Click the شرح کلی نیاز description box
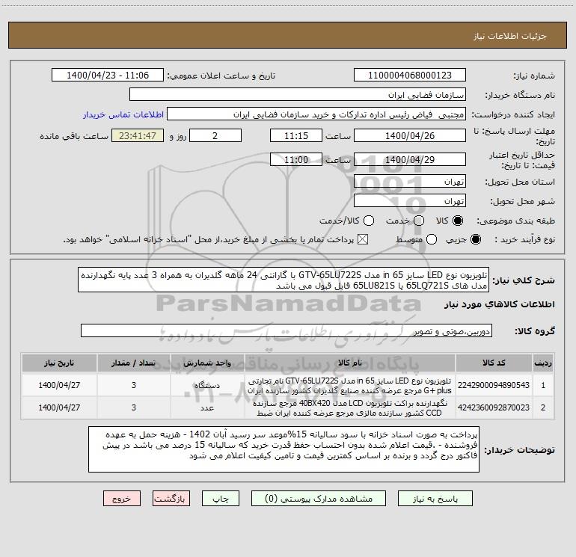576x557 pixels. (x=284, y=280)
